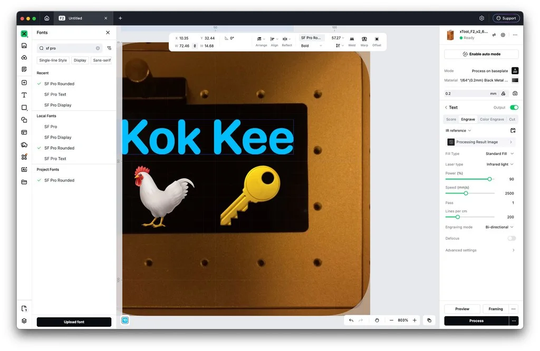Zoom in with the plus button
540x351 pixels.
point(414,320)
